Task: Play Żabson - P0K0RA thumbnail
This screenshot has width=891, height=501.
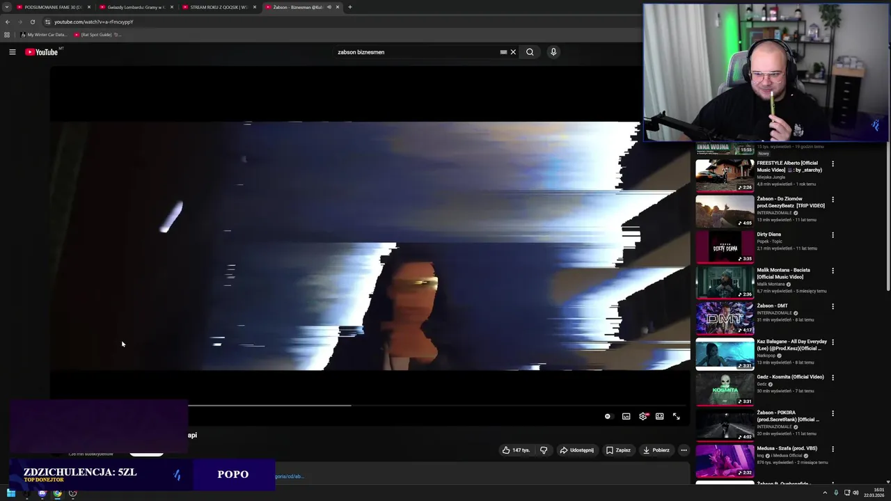Action: click(725, 424)
